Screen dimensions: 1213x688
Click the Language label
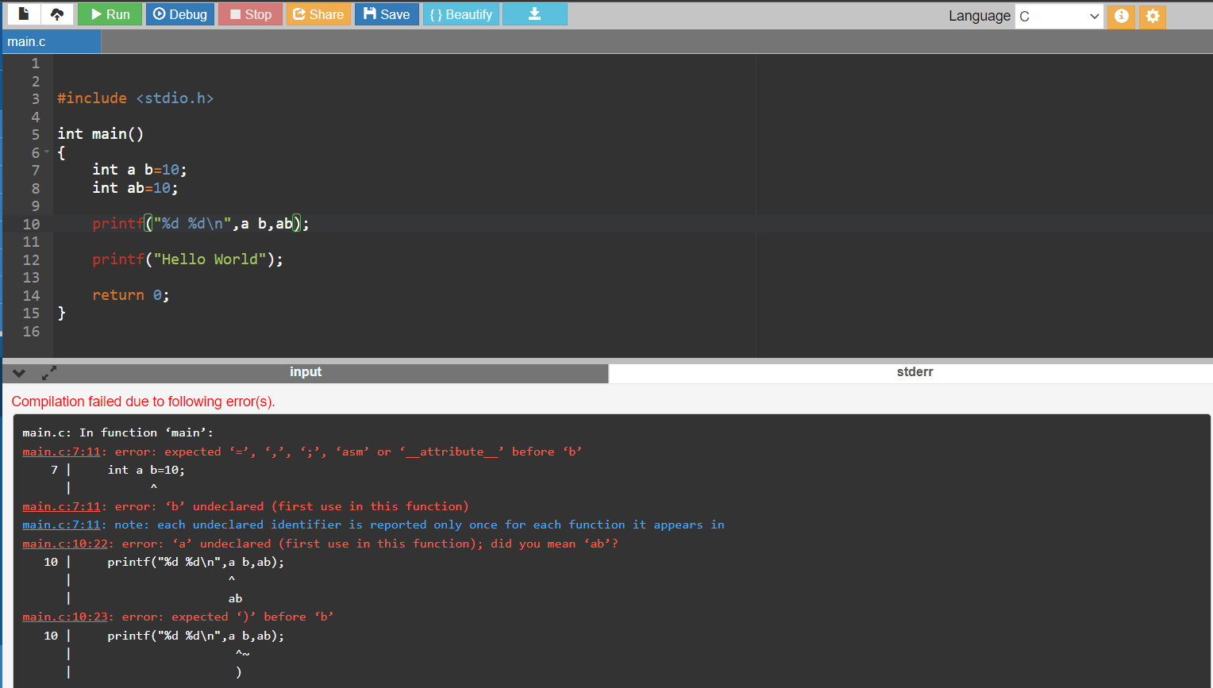980,16
